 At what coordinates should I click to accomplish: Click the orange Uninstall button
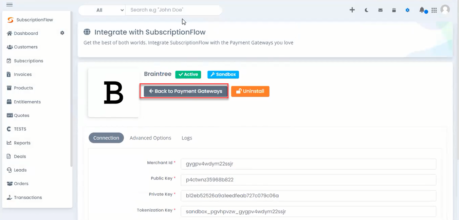(x=250, y=91)
